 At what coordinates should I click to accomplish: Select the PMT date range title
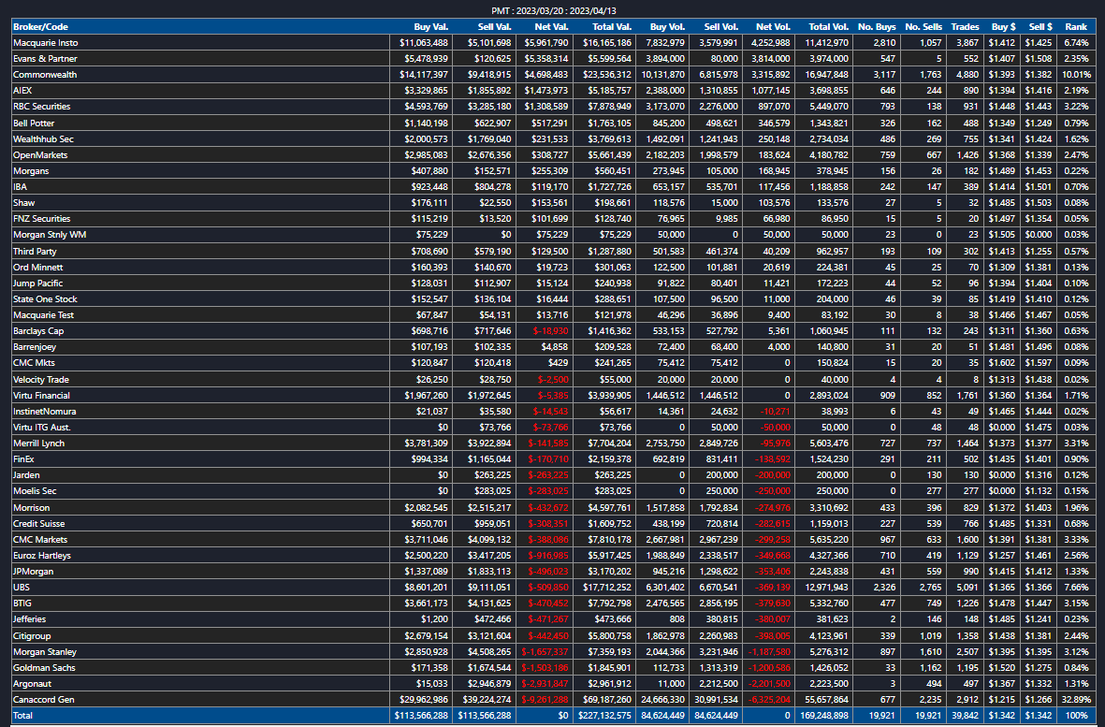pyautogui.click(x=554, y=10)
